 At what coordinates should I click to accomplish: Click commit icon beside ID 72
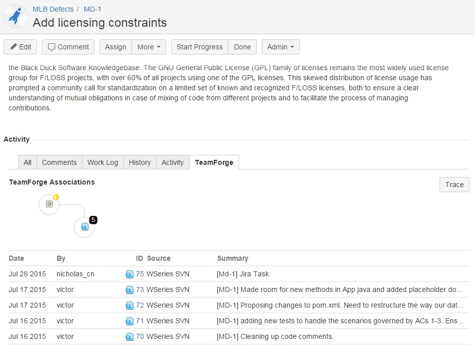pyautogui.click(x=129, y=306)
